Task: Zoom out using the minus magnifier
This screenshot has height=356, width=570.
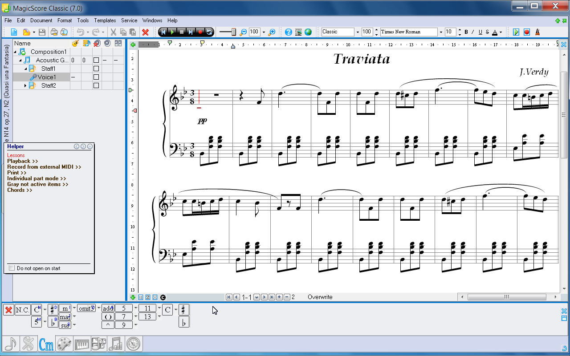Action: point(243,32)
